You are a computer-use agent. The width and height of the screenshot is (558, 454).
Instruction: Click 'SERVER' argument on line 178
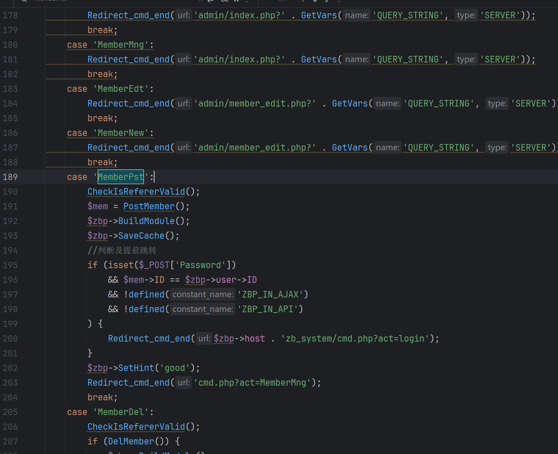(x=500, y=15)
